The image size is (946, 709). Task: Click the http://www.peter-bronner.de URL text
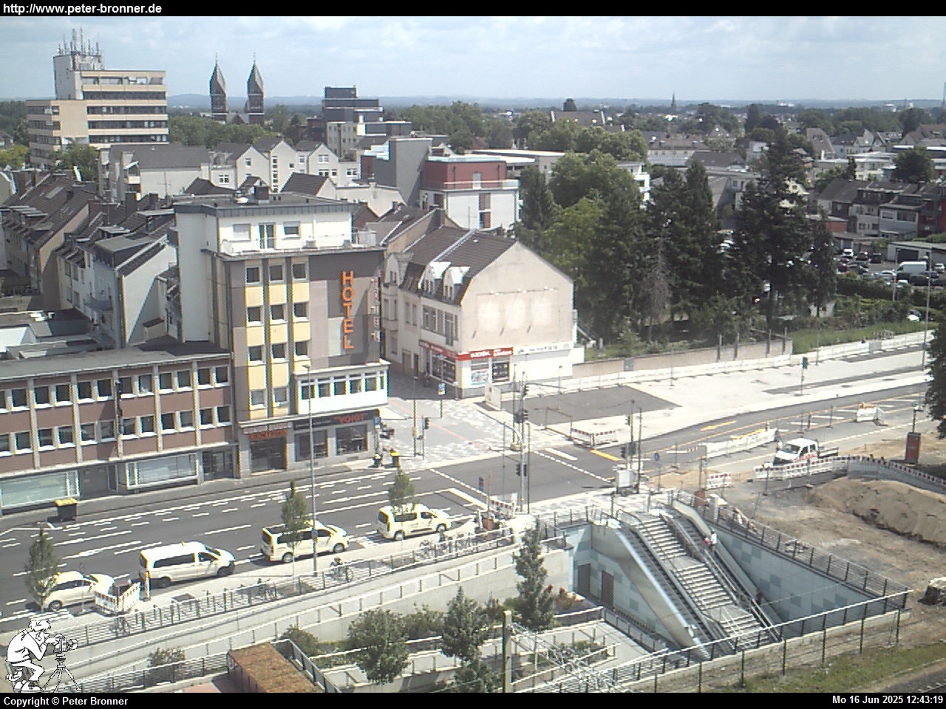82,8
